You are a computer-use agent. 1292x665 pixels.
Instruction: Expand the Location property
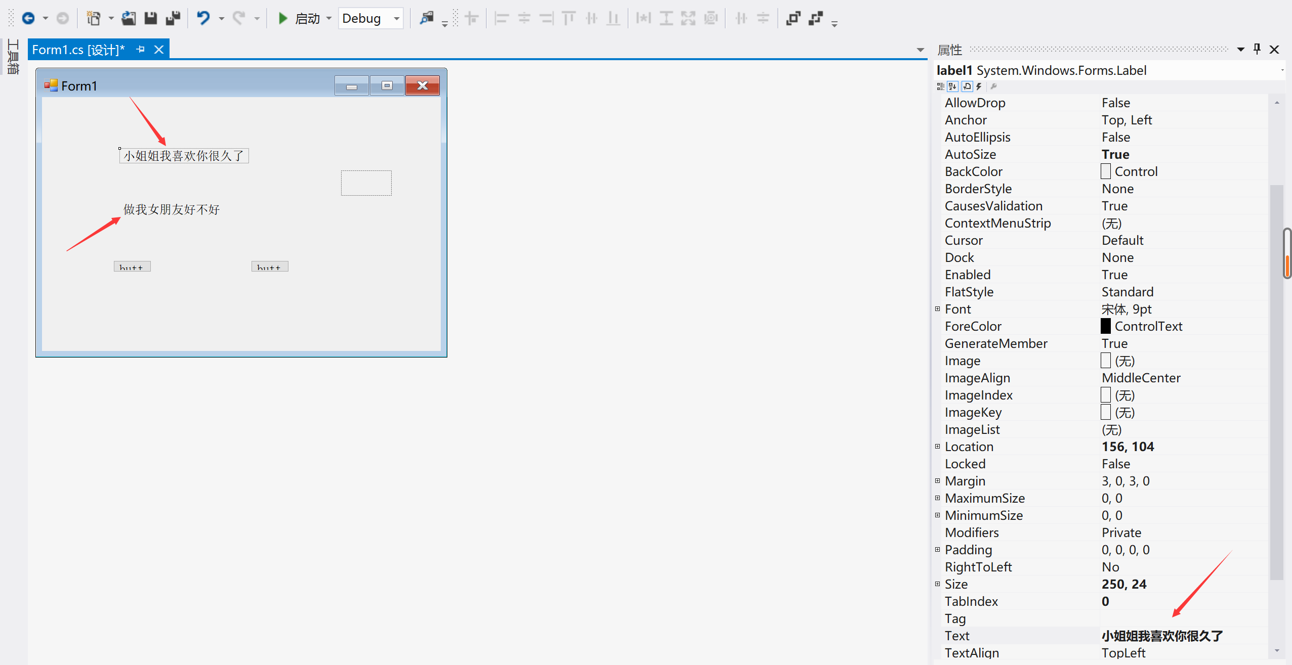[938, 447]
